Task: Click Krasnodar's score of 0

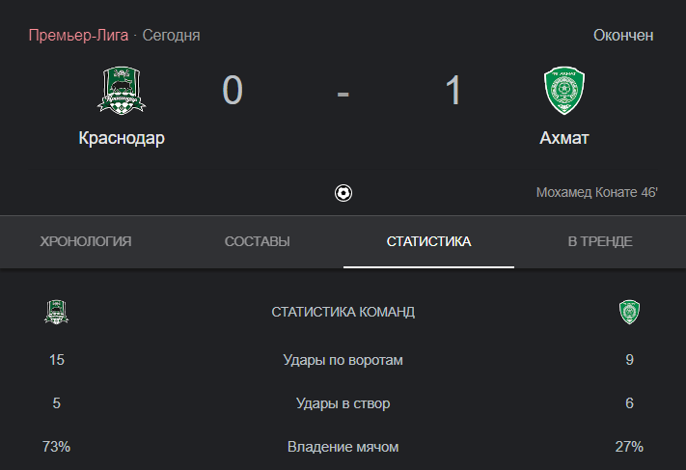Action: [233, 90]
